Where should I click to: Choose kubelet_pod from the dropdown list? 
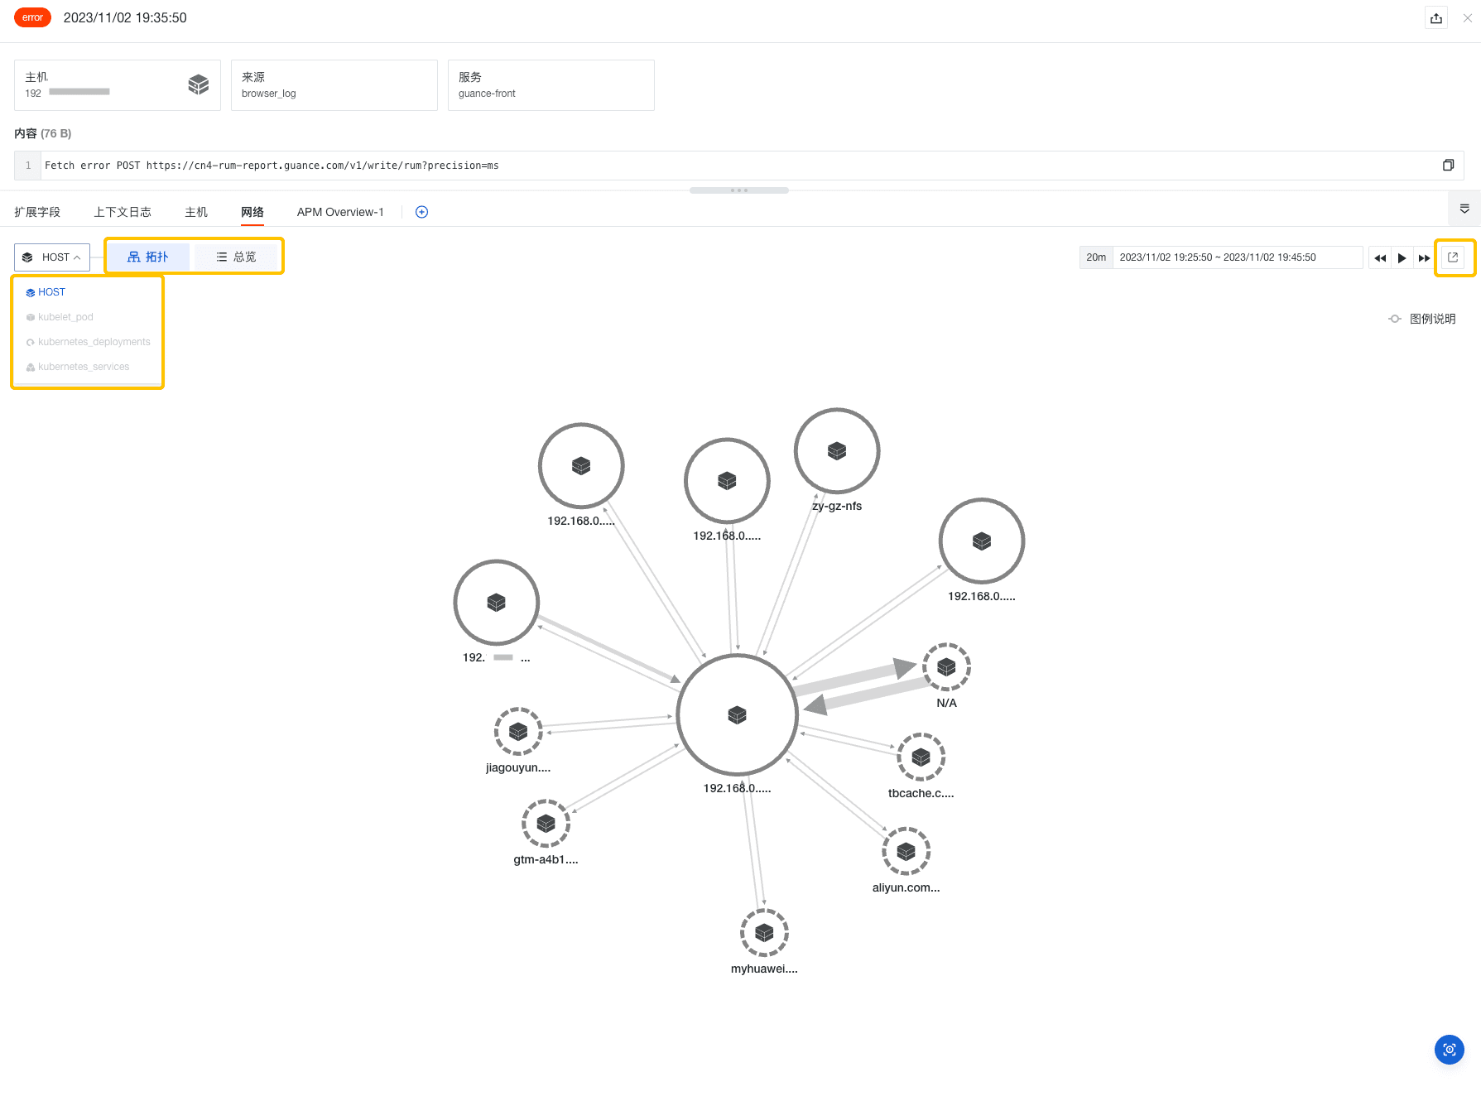click(65, 317)
